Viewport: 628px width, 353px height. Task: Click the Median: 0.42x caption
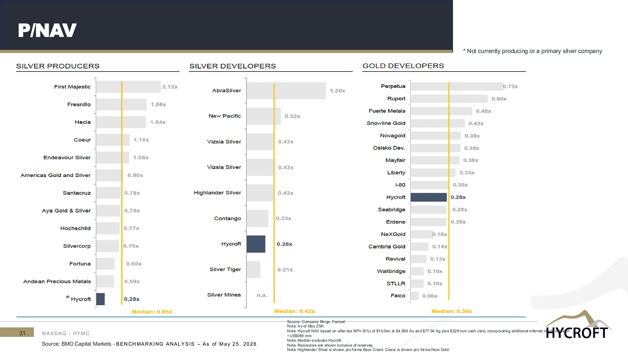click(x=295, y=312)
